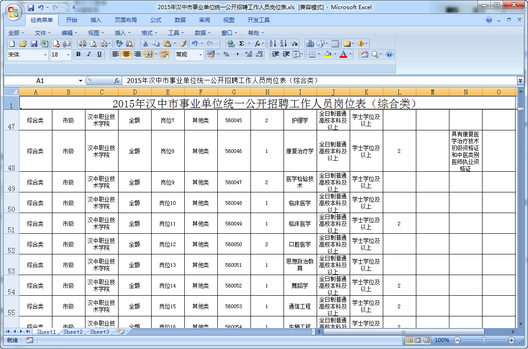Expand the formula bar
The height and width of the screenshot is (349, 528).
tap(520, 81)
